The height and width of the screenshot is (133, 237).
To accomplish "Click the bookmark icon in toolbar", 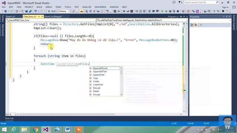I will coord(223,11).
